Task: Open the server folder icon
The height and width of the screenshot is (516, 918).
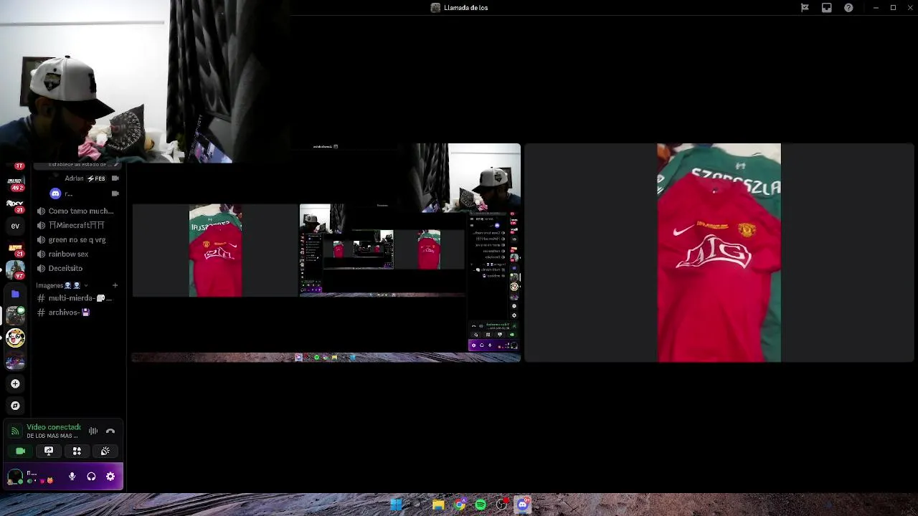Action: click(x=15, y=294)
